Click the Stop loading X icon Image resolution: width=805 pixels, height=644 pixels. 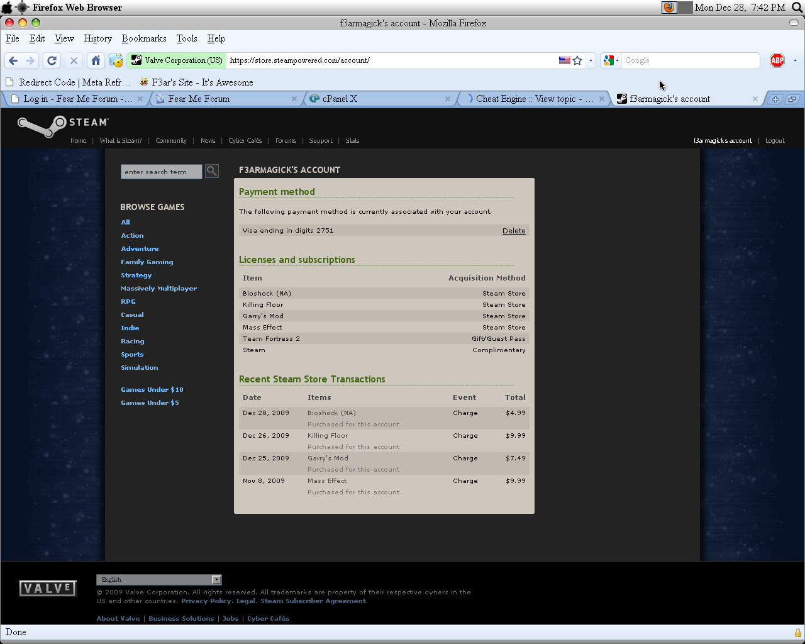[x=74, y=60]
